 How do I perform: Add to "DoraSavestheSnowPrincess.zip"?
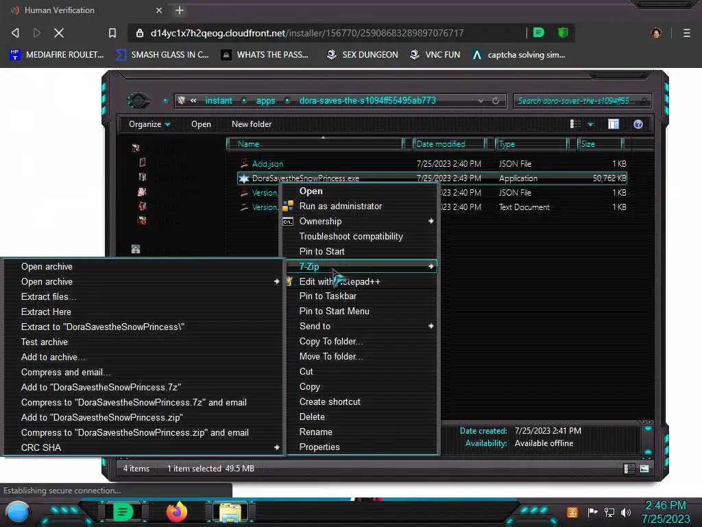point(102,417)
